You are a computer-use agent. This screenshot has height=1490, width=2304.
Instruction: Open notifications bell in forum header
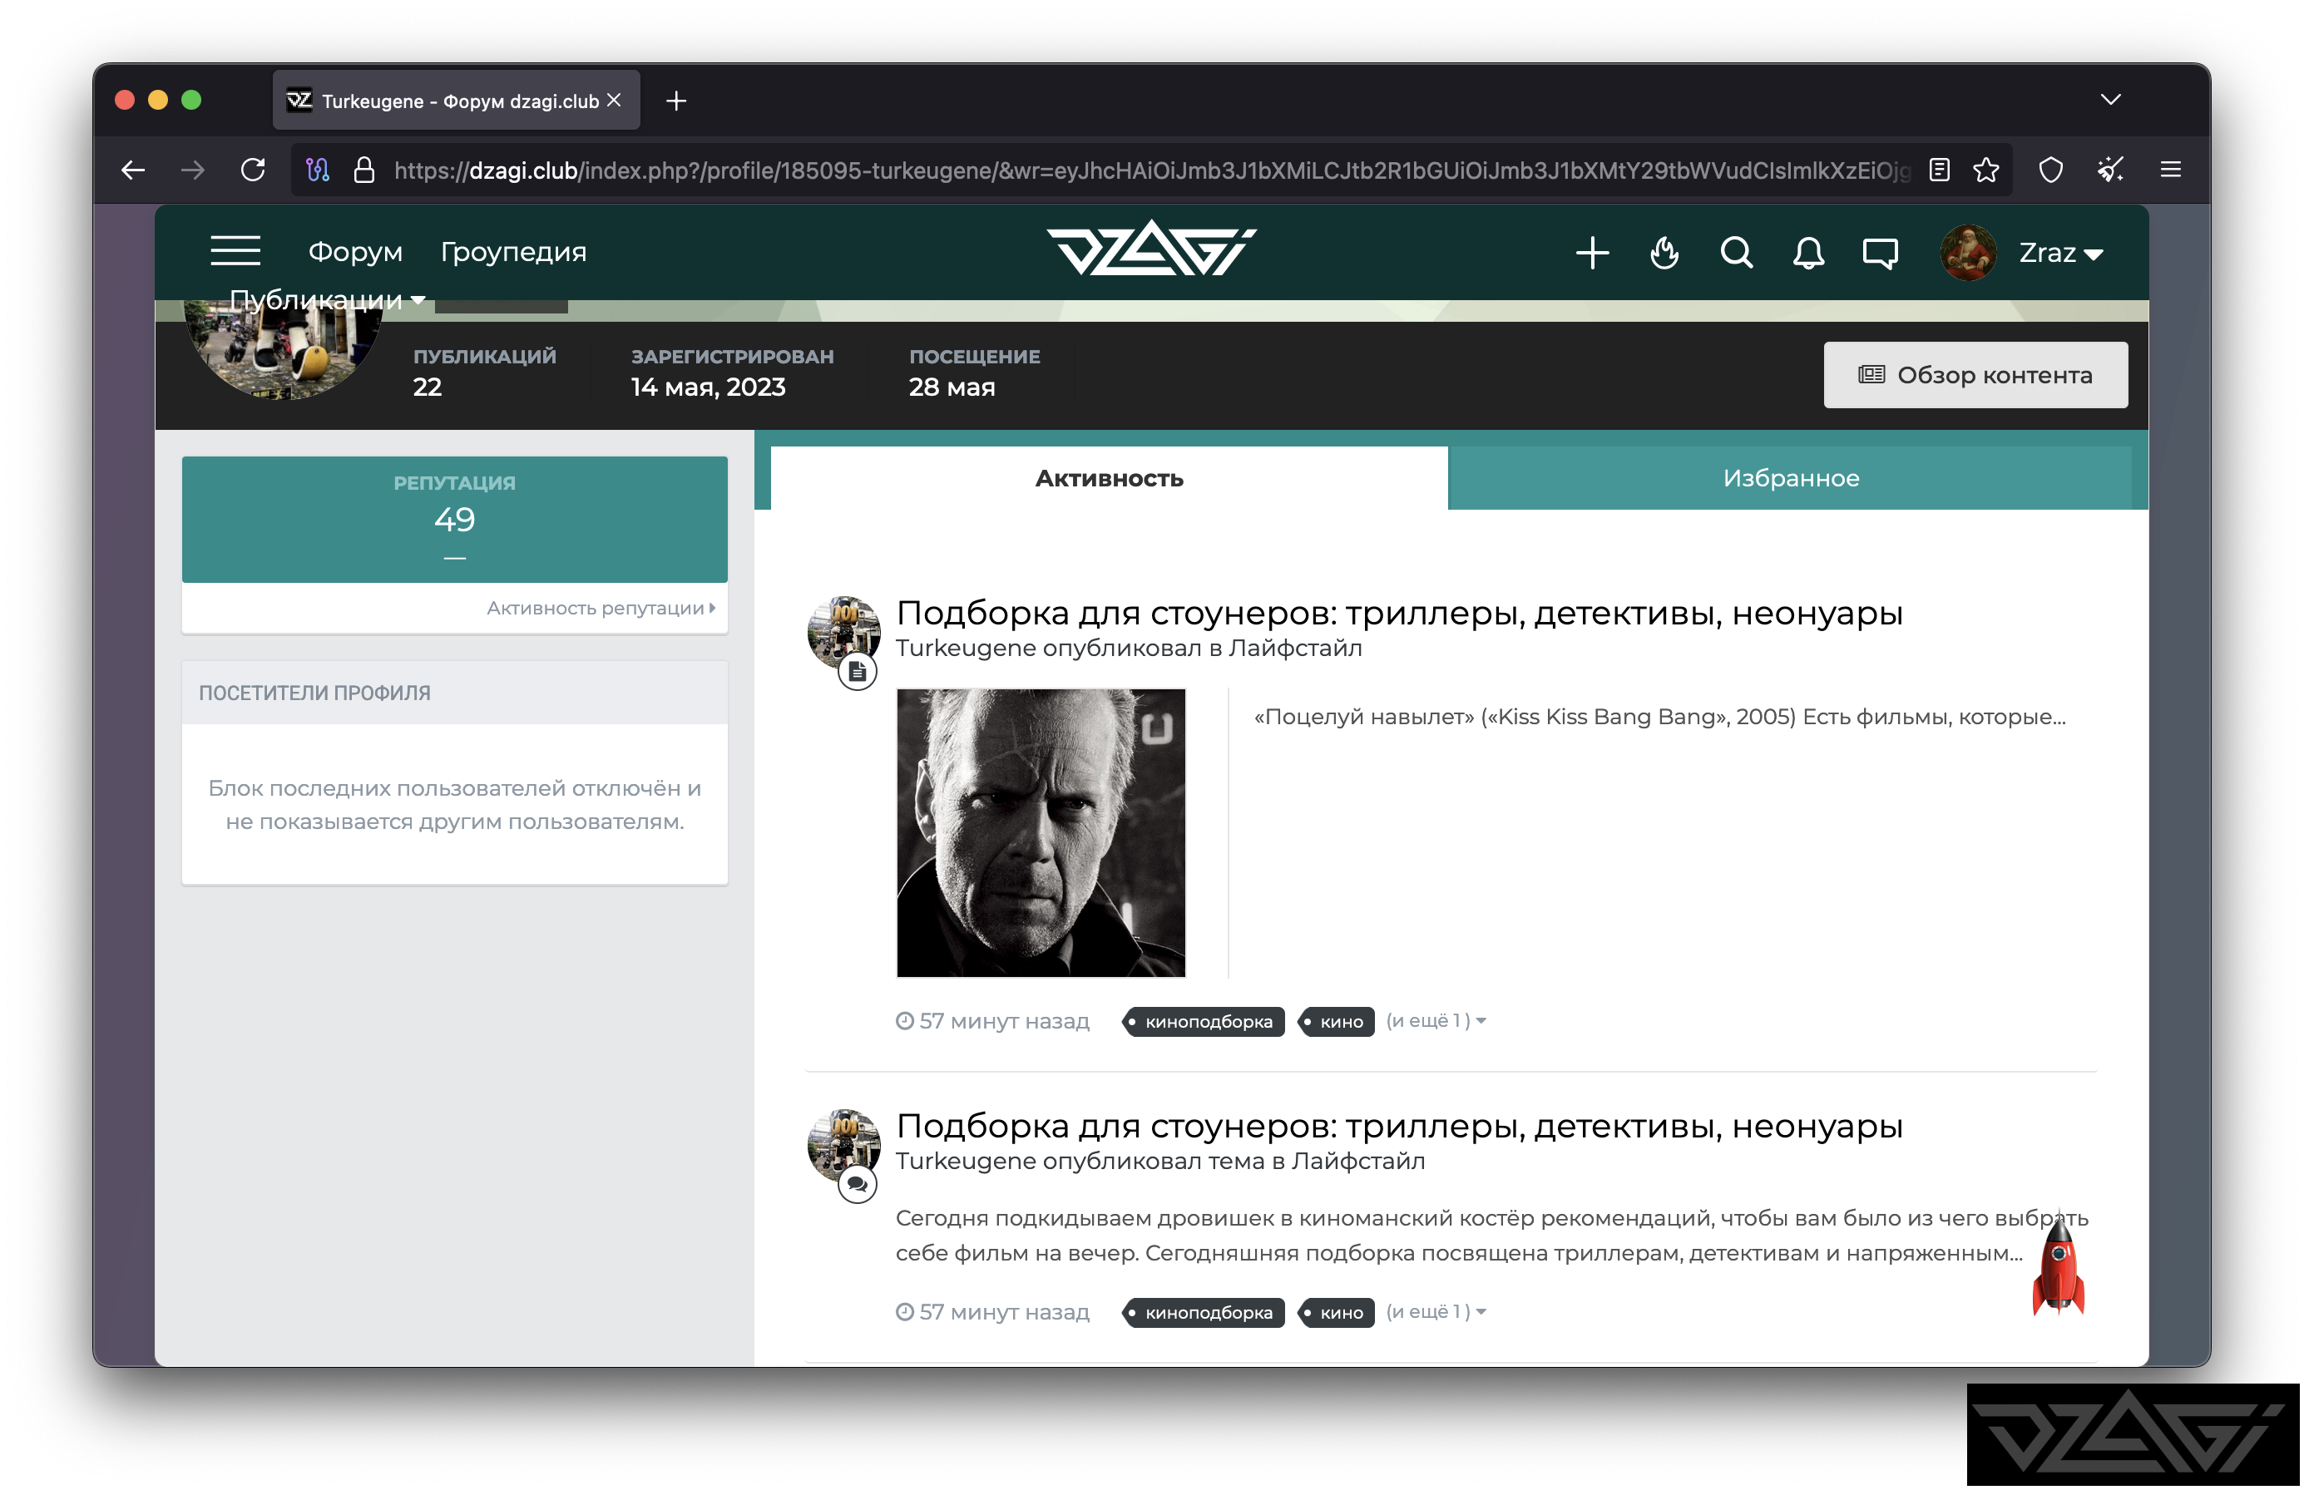[x=1807, y=254]
